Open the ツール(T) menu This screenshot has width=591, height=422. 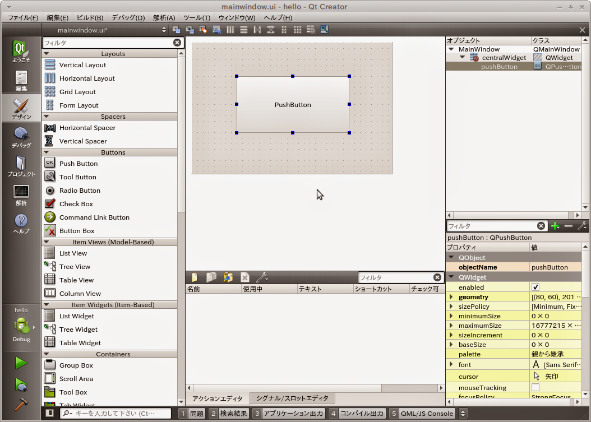[x=197, y=18]
